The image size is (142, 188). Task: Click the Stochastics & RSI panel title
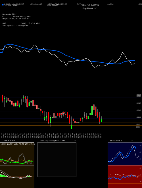tap(122, 141)
